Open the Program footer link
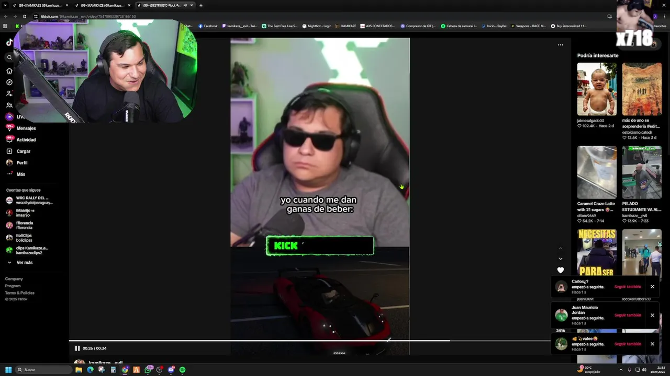The width and height of the screenshot is (670, 376). [13, 286]
